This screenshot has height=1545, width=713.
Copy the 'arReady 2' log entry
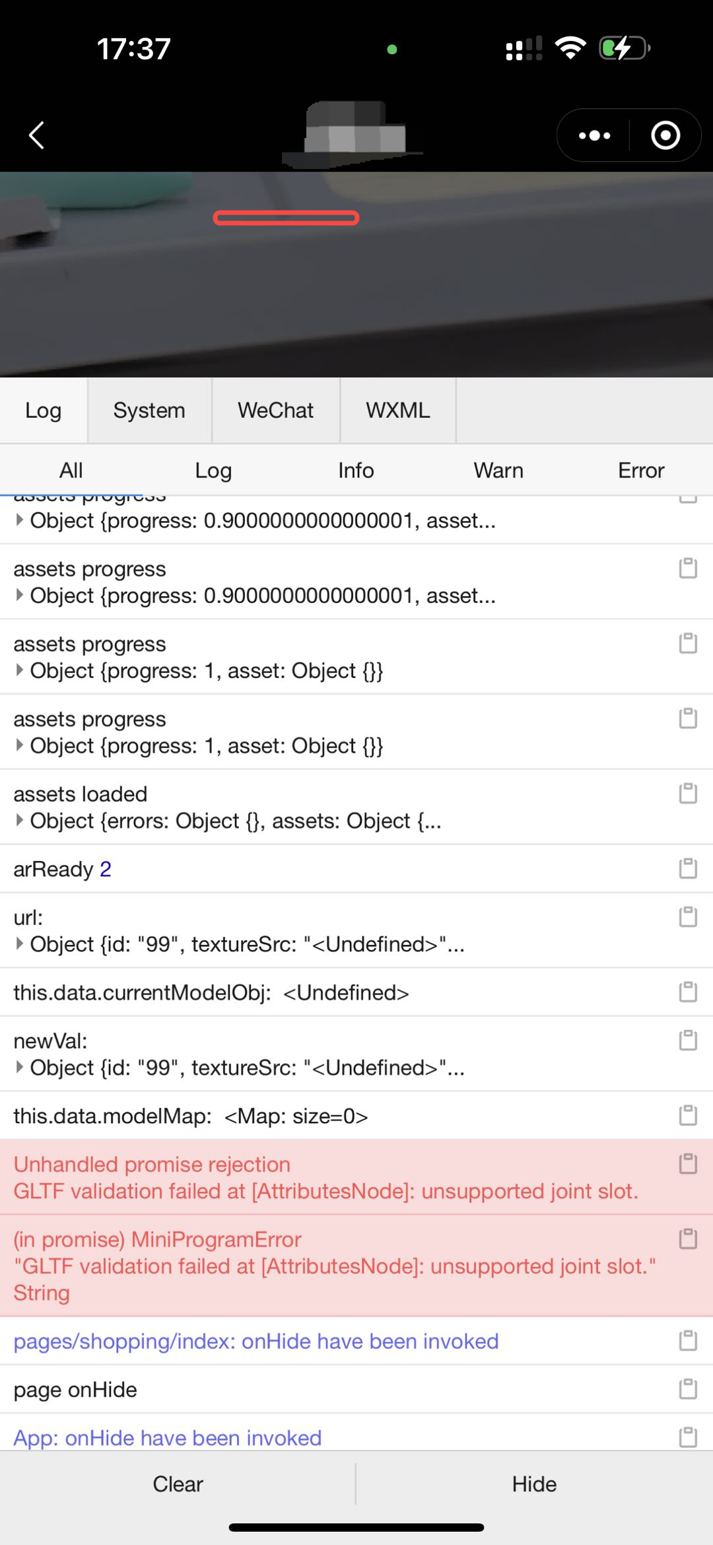pos(688,868)
